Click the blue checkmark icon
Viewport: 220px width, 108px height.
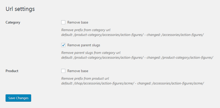(x=63, y=45)
